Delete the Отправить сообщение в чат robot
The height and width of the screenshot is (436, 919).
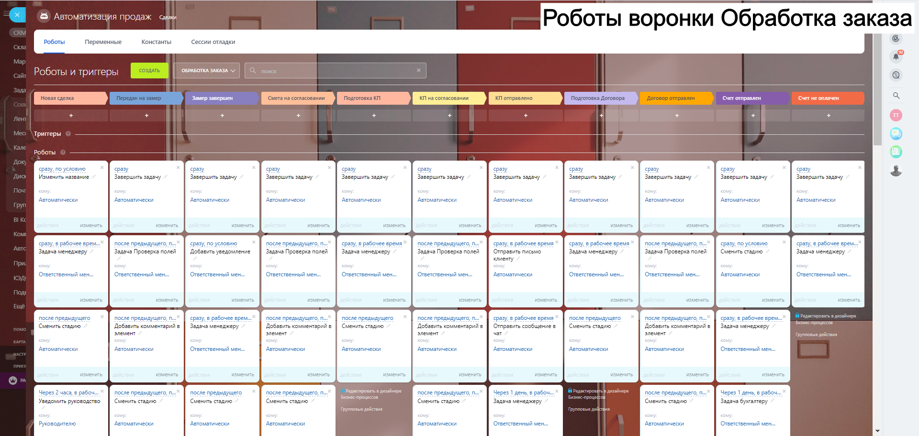[x=557, y=316]
